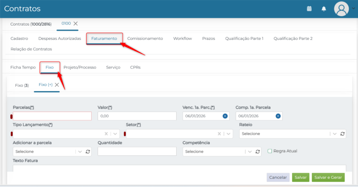Close the Fixo (+) tab

(57, 85)
